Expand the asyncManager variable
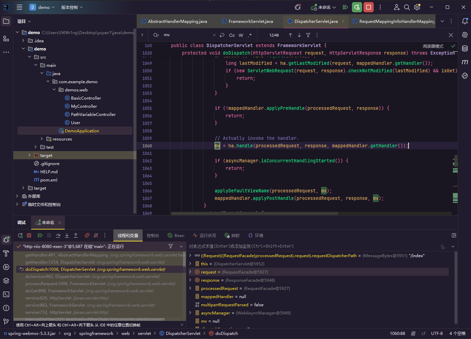This screenshot has width=471, height=339. click(x=190, y=313)
